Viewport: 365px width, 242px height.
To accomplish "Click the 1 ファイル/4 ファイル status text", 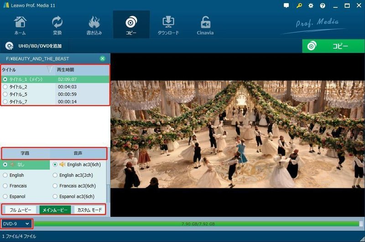I will tap(19, 237).
